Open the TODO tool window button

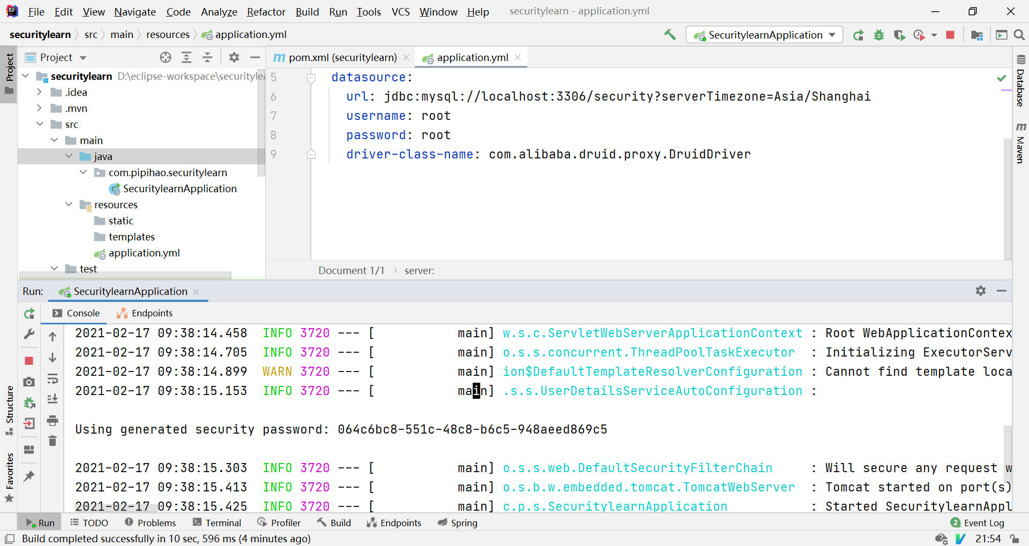[90, 523]
